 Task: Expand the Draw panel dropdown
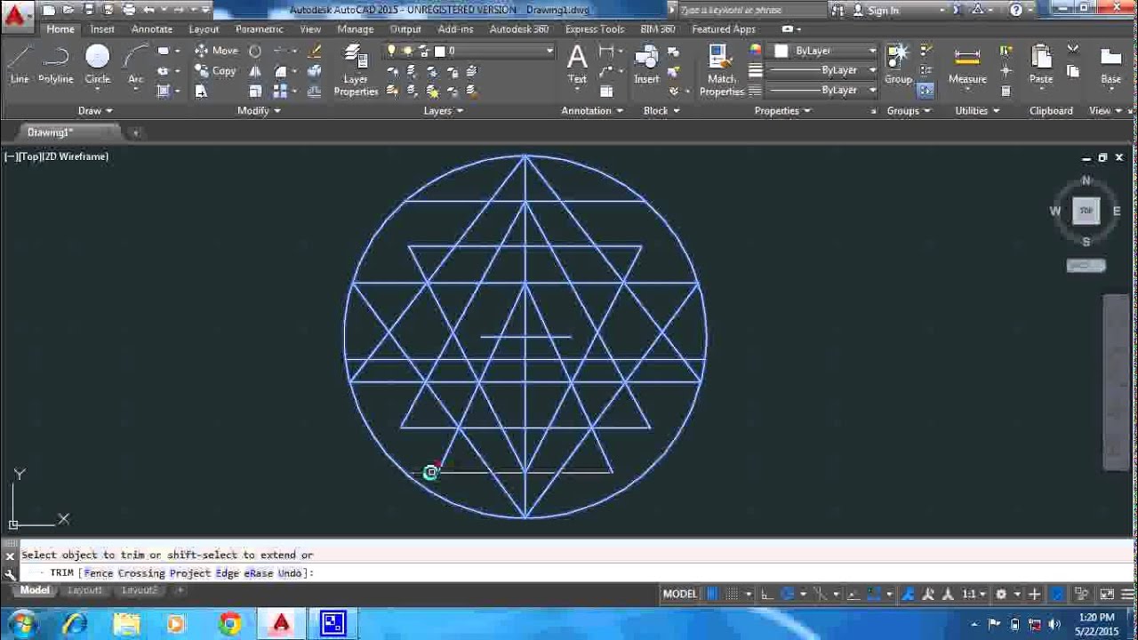click(95, 110)
